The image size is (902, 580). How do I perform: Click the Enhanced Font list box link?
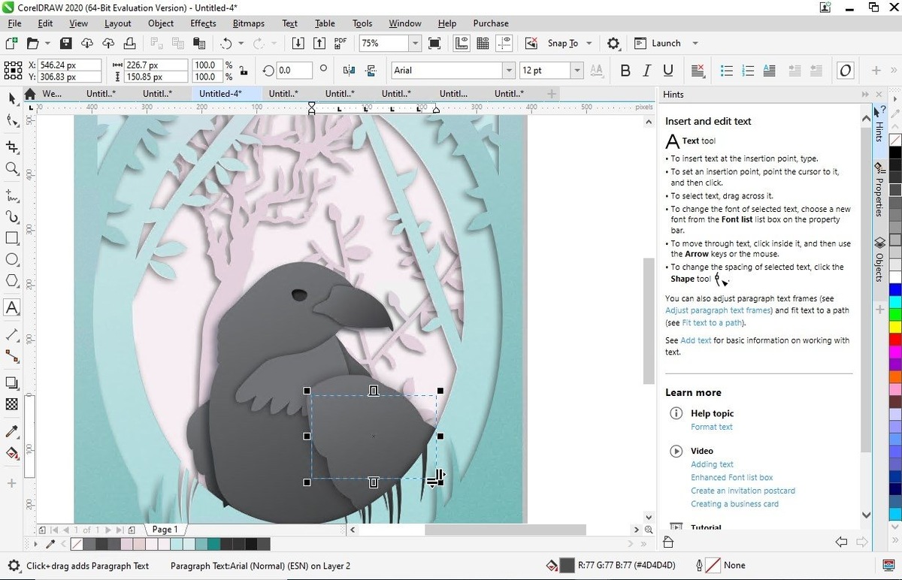coord(731,477)
